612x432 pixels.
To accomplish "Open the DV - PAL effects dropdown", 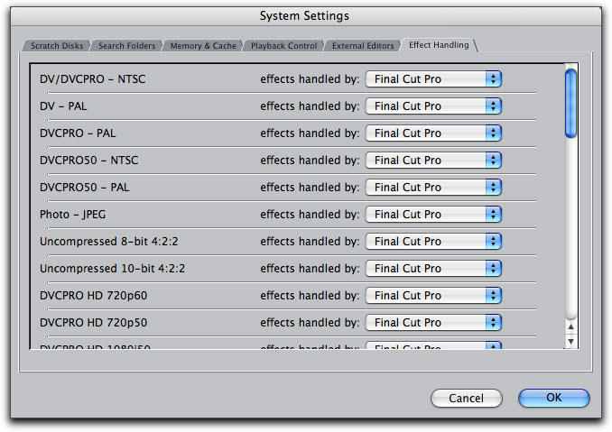I will click(x=433, y=106).
